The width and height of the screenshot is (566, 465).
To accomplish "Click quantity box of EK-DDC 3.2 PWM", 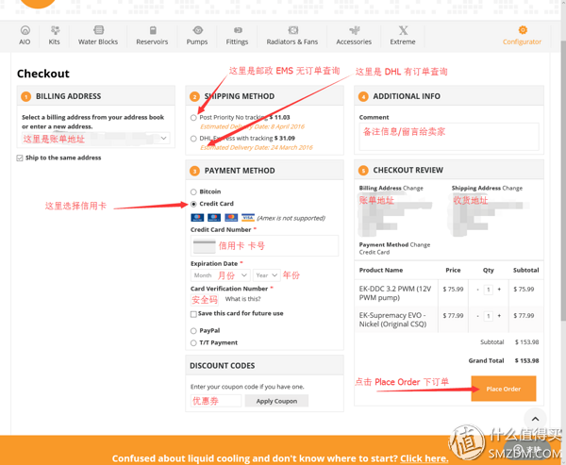I will tap(489, 290).
